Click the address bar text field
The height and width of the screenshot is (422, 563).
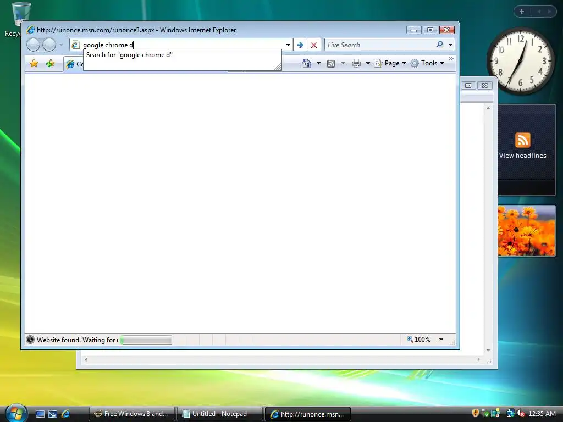[x=181, y=45]
